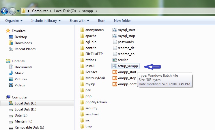Select the cgi-bin folder icon

point(82,42)
